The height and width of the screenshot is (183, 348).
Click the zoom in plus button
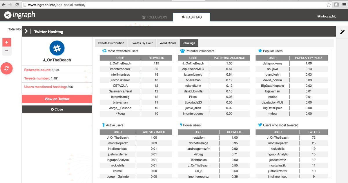point(7,42)
